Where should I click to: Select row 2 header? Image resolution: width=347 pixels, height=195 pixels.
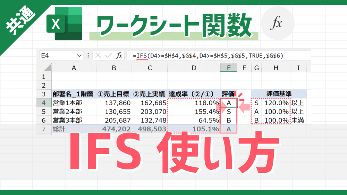click(x=44, y=85)
